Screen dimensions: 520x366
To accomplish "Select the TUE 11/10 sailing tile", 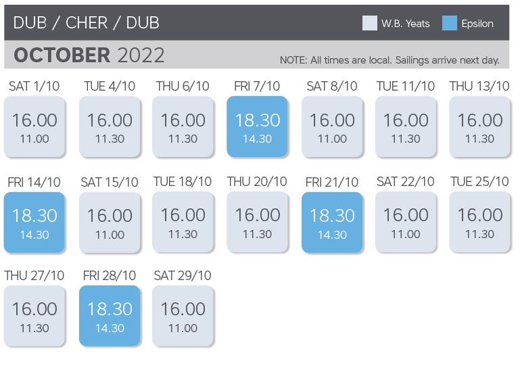I will [406, 127].
